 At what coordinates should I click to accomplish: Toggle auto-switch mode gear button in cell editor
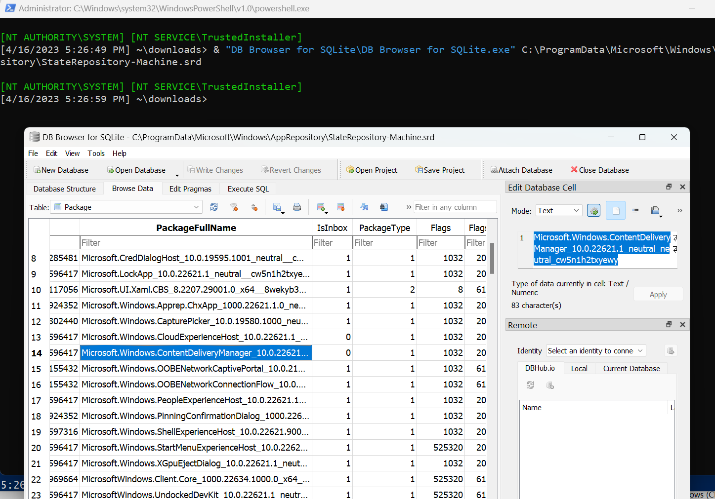tap(593, 211)
